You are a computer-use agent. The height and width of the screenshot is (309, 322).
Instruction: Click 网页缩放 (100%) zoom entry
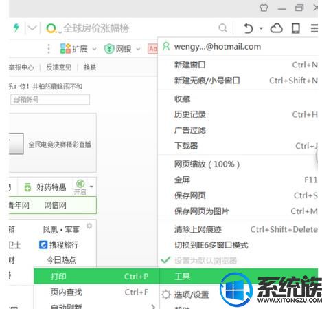tap(238, 164)
